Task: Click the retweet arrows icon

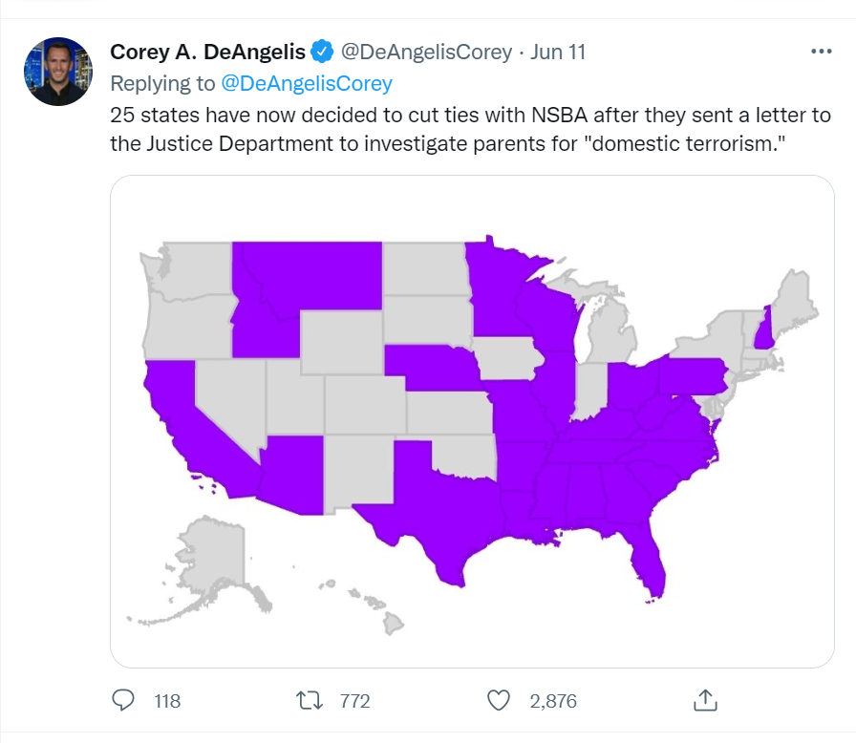Action: tap(310, 700)
